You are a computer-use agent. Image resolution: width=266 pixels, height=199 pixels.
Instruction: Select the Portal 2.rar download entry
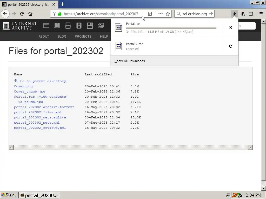pyautogui.click(x=167, y=46)
